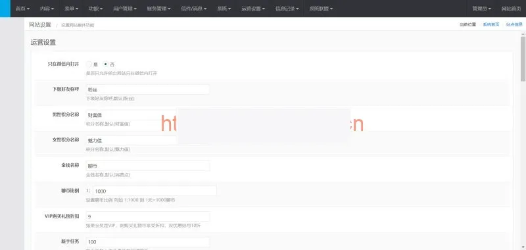
Task: Click the 网站首页 link
Action: click(511, 9)
